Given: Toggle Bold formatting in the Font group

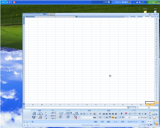Looking at the screenshot, I should pos(145,114).
